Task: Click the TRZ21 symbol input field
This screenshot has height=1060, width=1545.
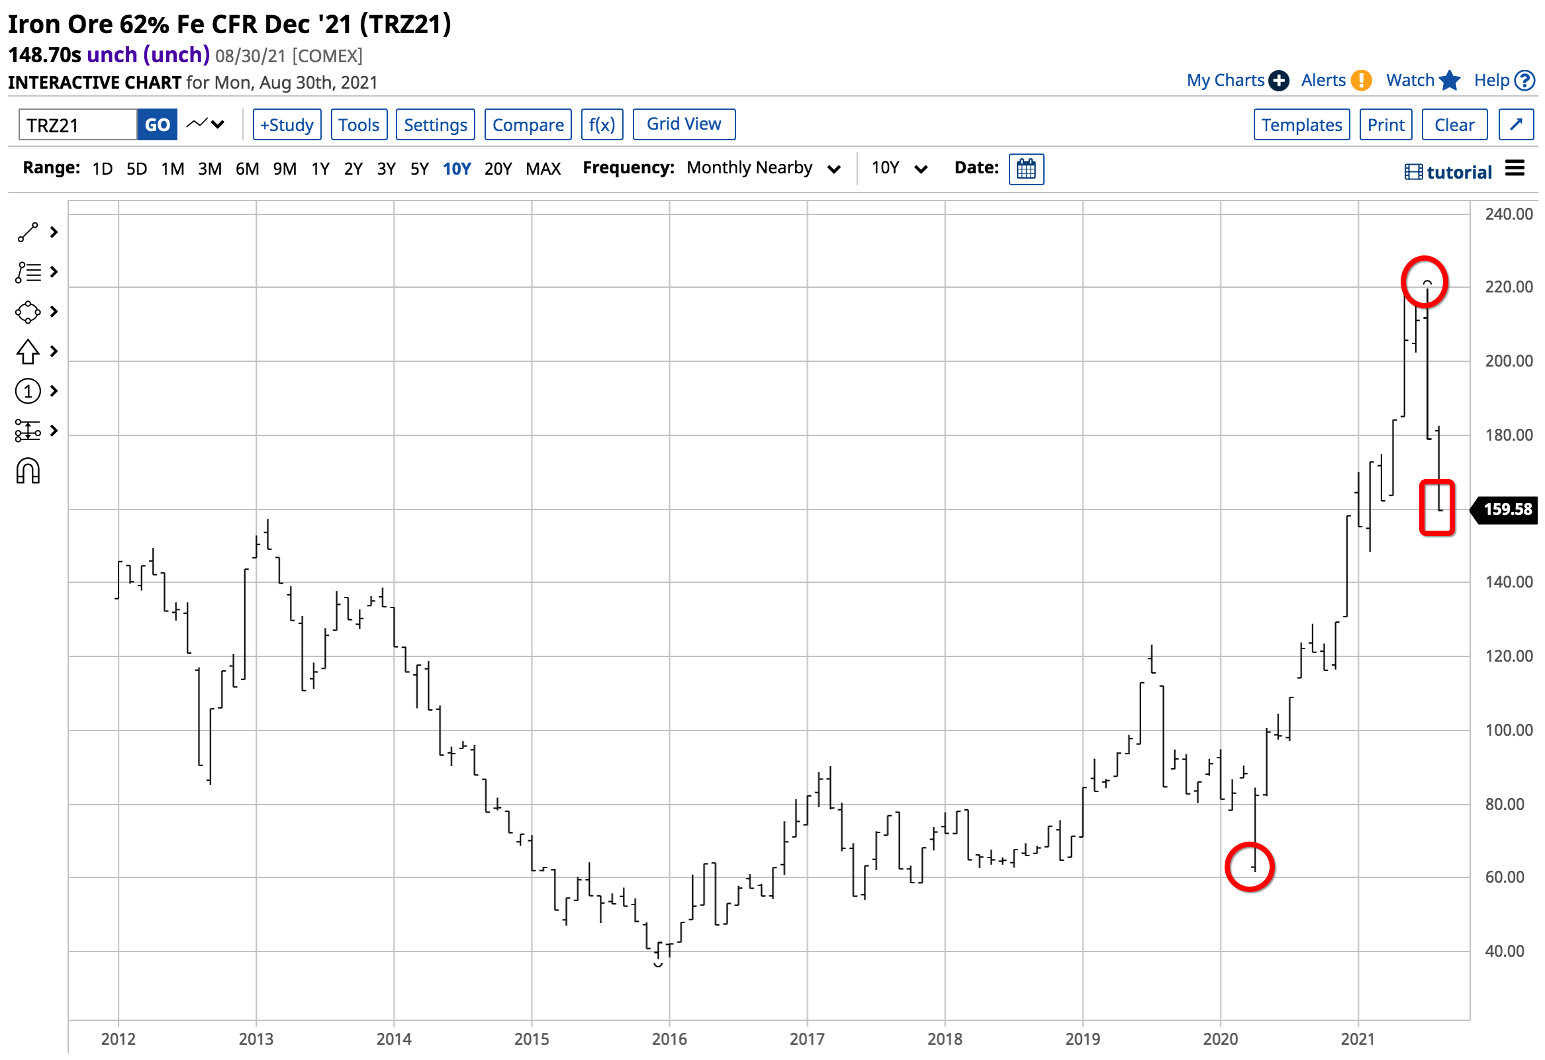Action: click(x=78, y=125)
